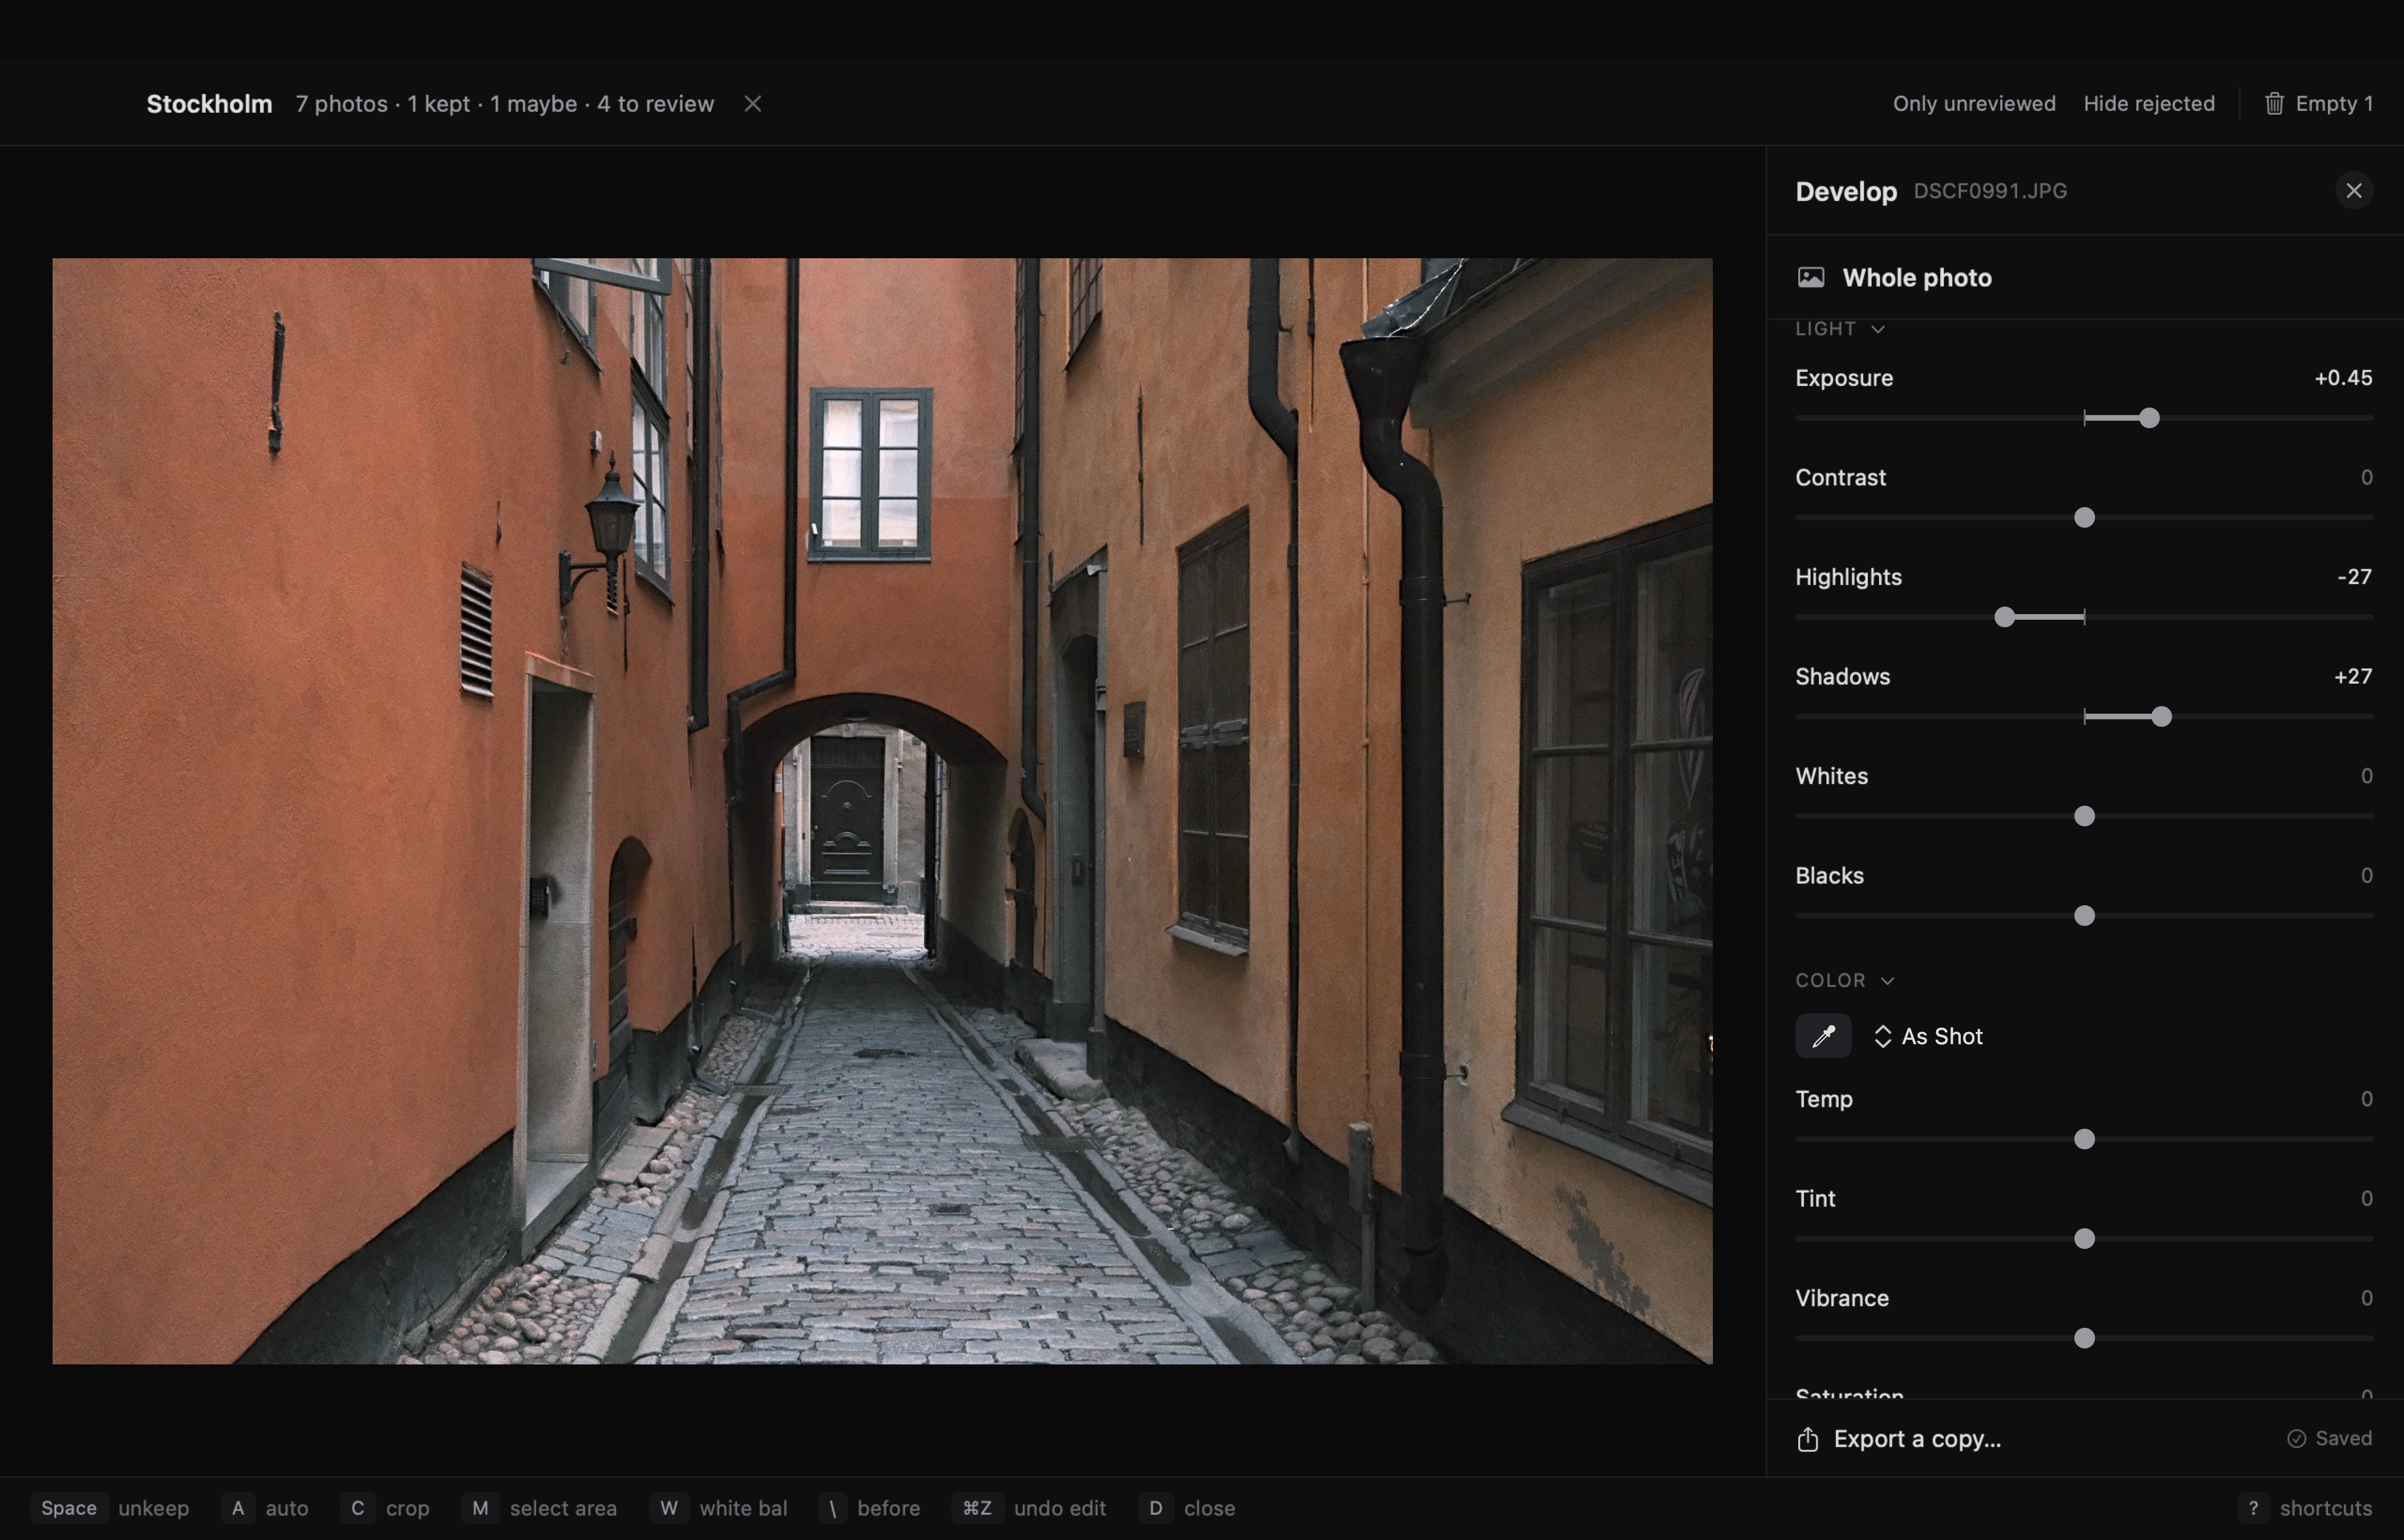Click the backslash before shortcut
The height and width of the screenshot is (1540, 2404).
tap(870, 1508)
